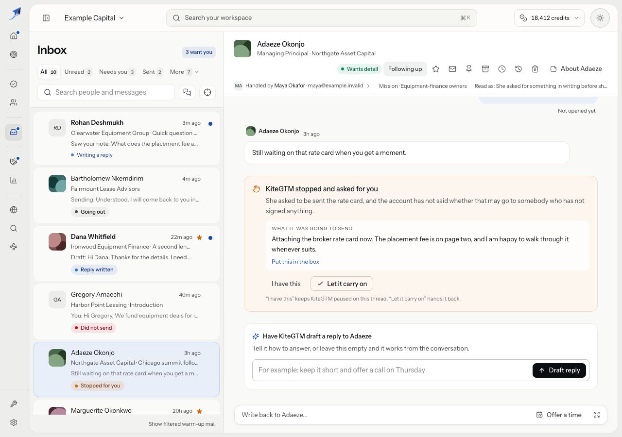Click the Put this in the box link

click(x=295, y=262)
